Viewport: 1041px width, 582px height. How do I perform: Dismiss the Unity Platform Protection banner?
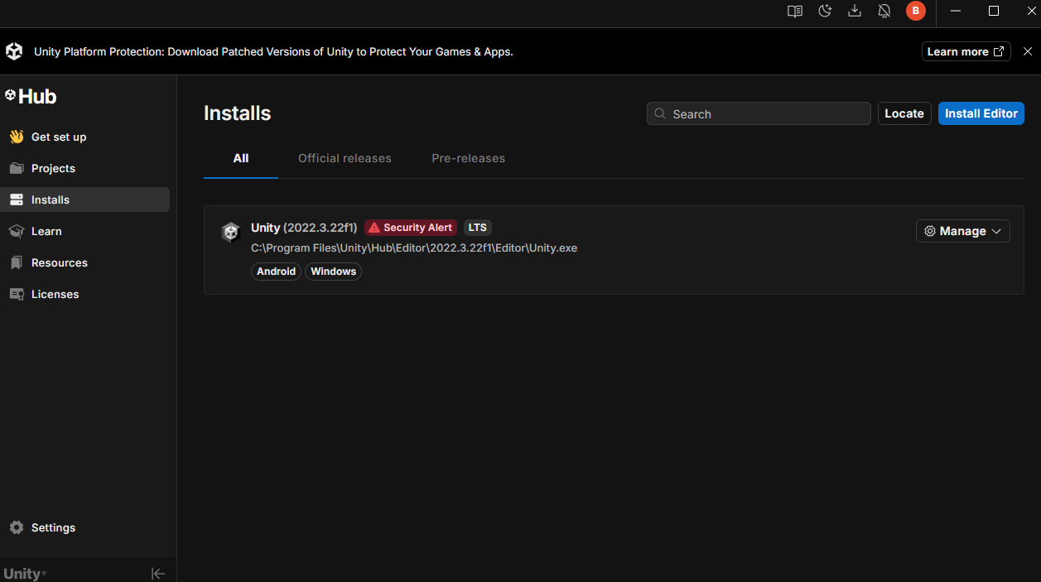[1028, 51]
